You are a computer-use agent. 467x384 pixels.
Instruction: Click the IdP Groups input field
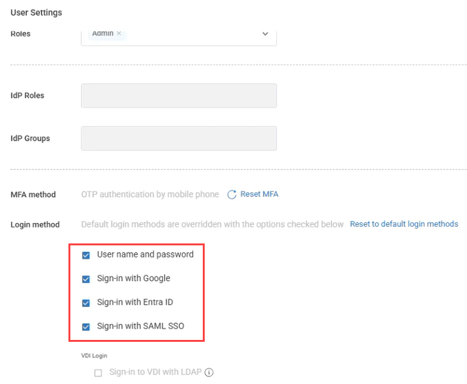pyautogui.click(x=178, y=138)
